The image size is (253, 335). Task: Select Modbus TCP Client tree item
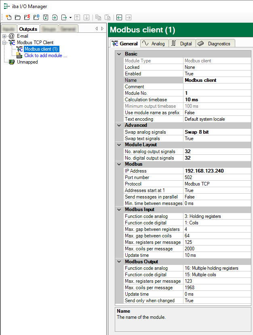tap(35, 43)
